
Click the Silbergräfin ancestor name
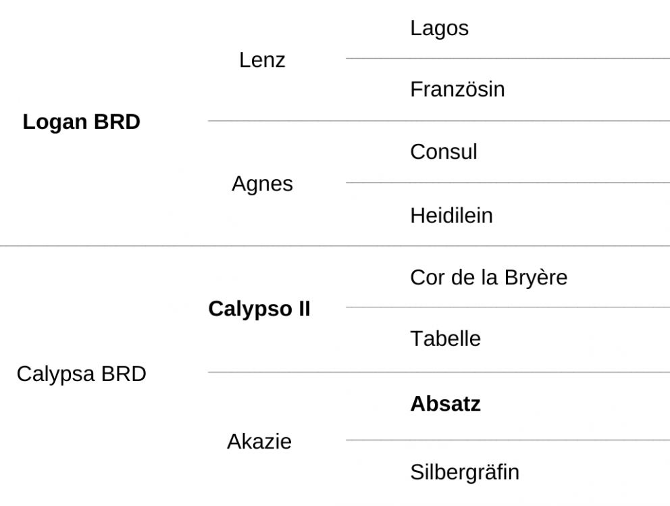point(465,473)
